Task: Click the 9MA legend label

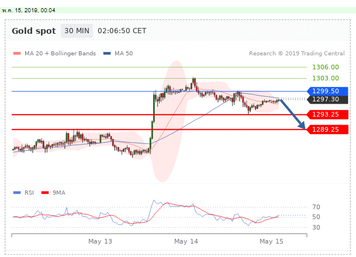Action: click(59, 193)
